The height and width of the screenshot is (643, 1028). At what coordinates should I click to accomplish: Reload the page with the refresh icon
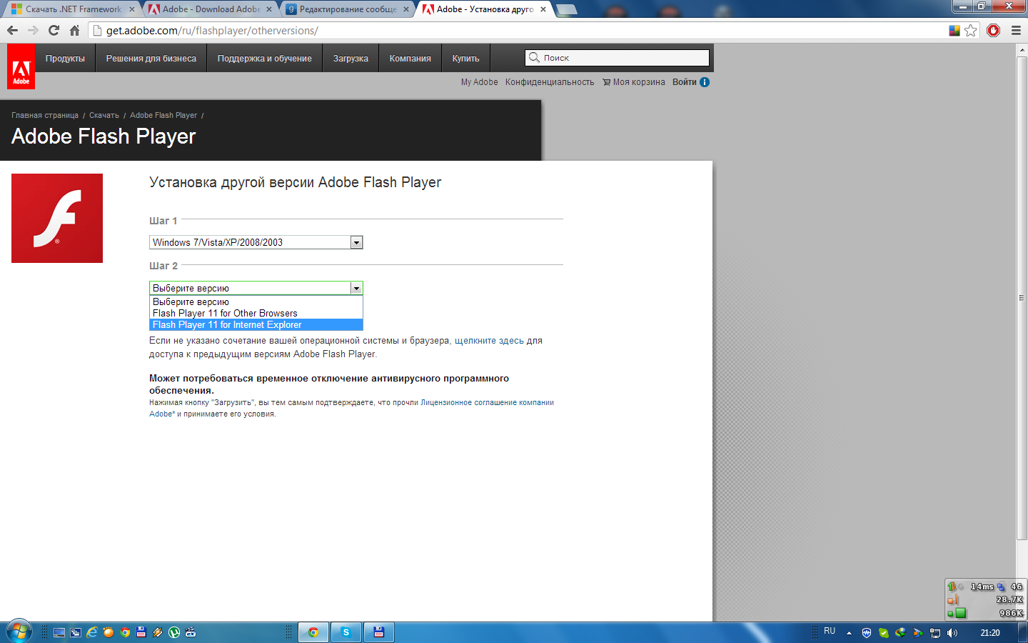point(54,30)
